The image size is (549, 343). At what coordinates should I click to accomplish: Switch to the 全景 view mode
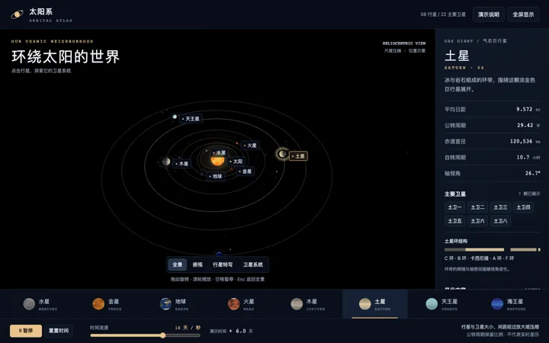tap(178, 264)
